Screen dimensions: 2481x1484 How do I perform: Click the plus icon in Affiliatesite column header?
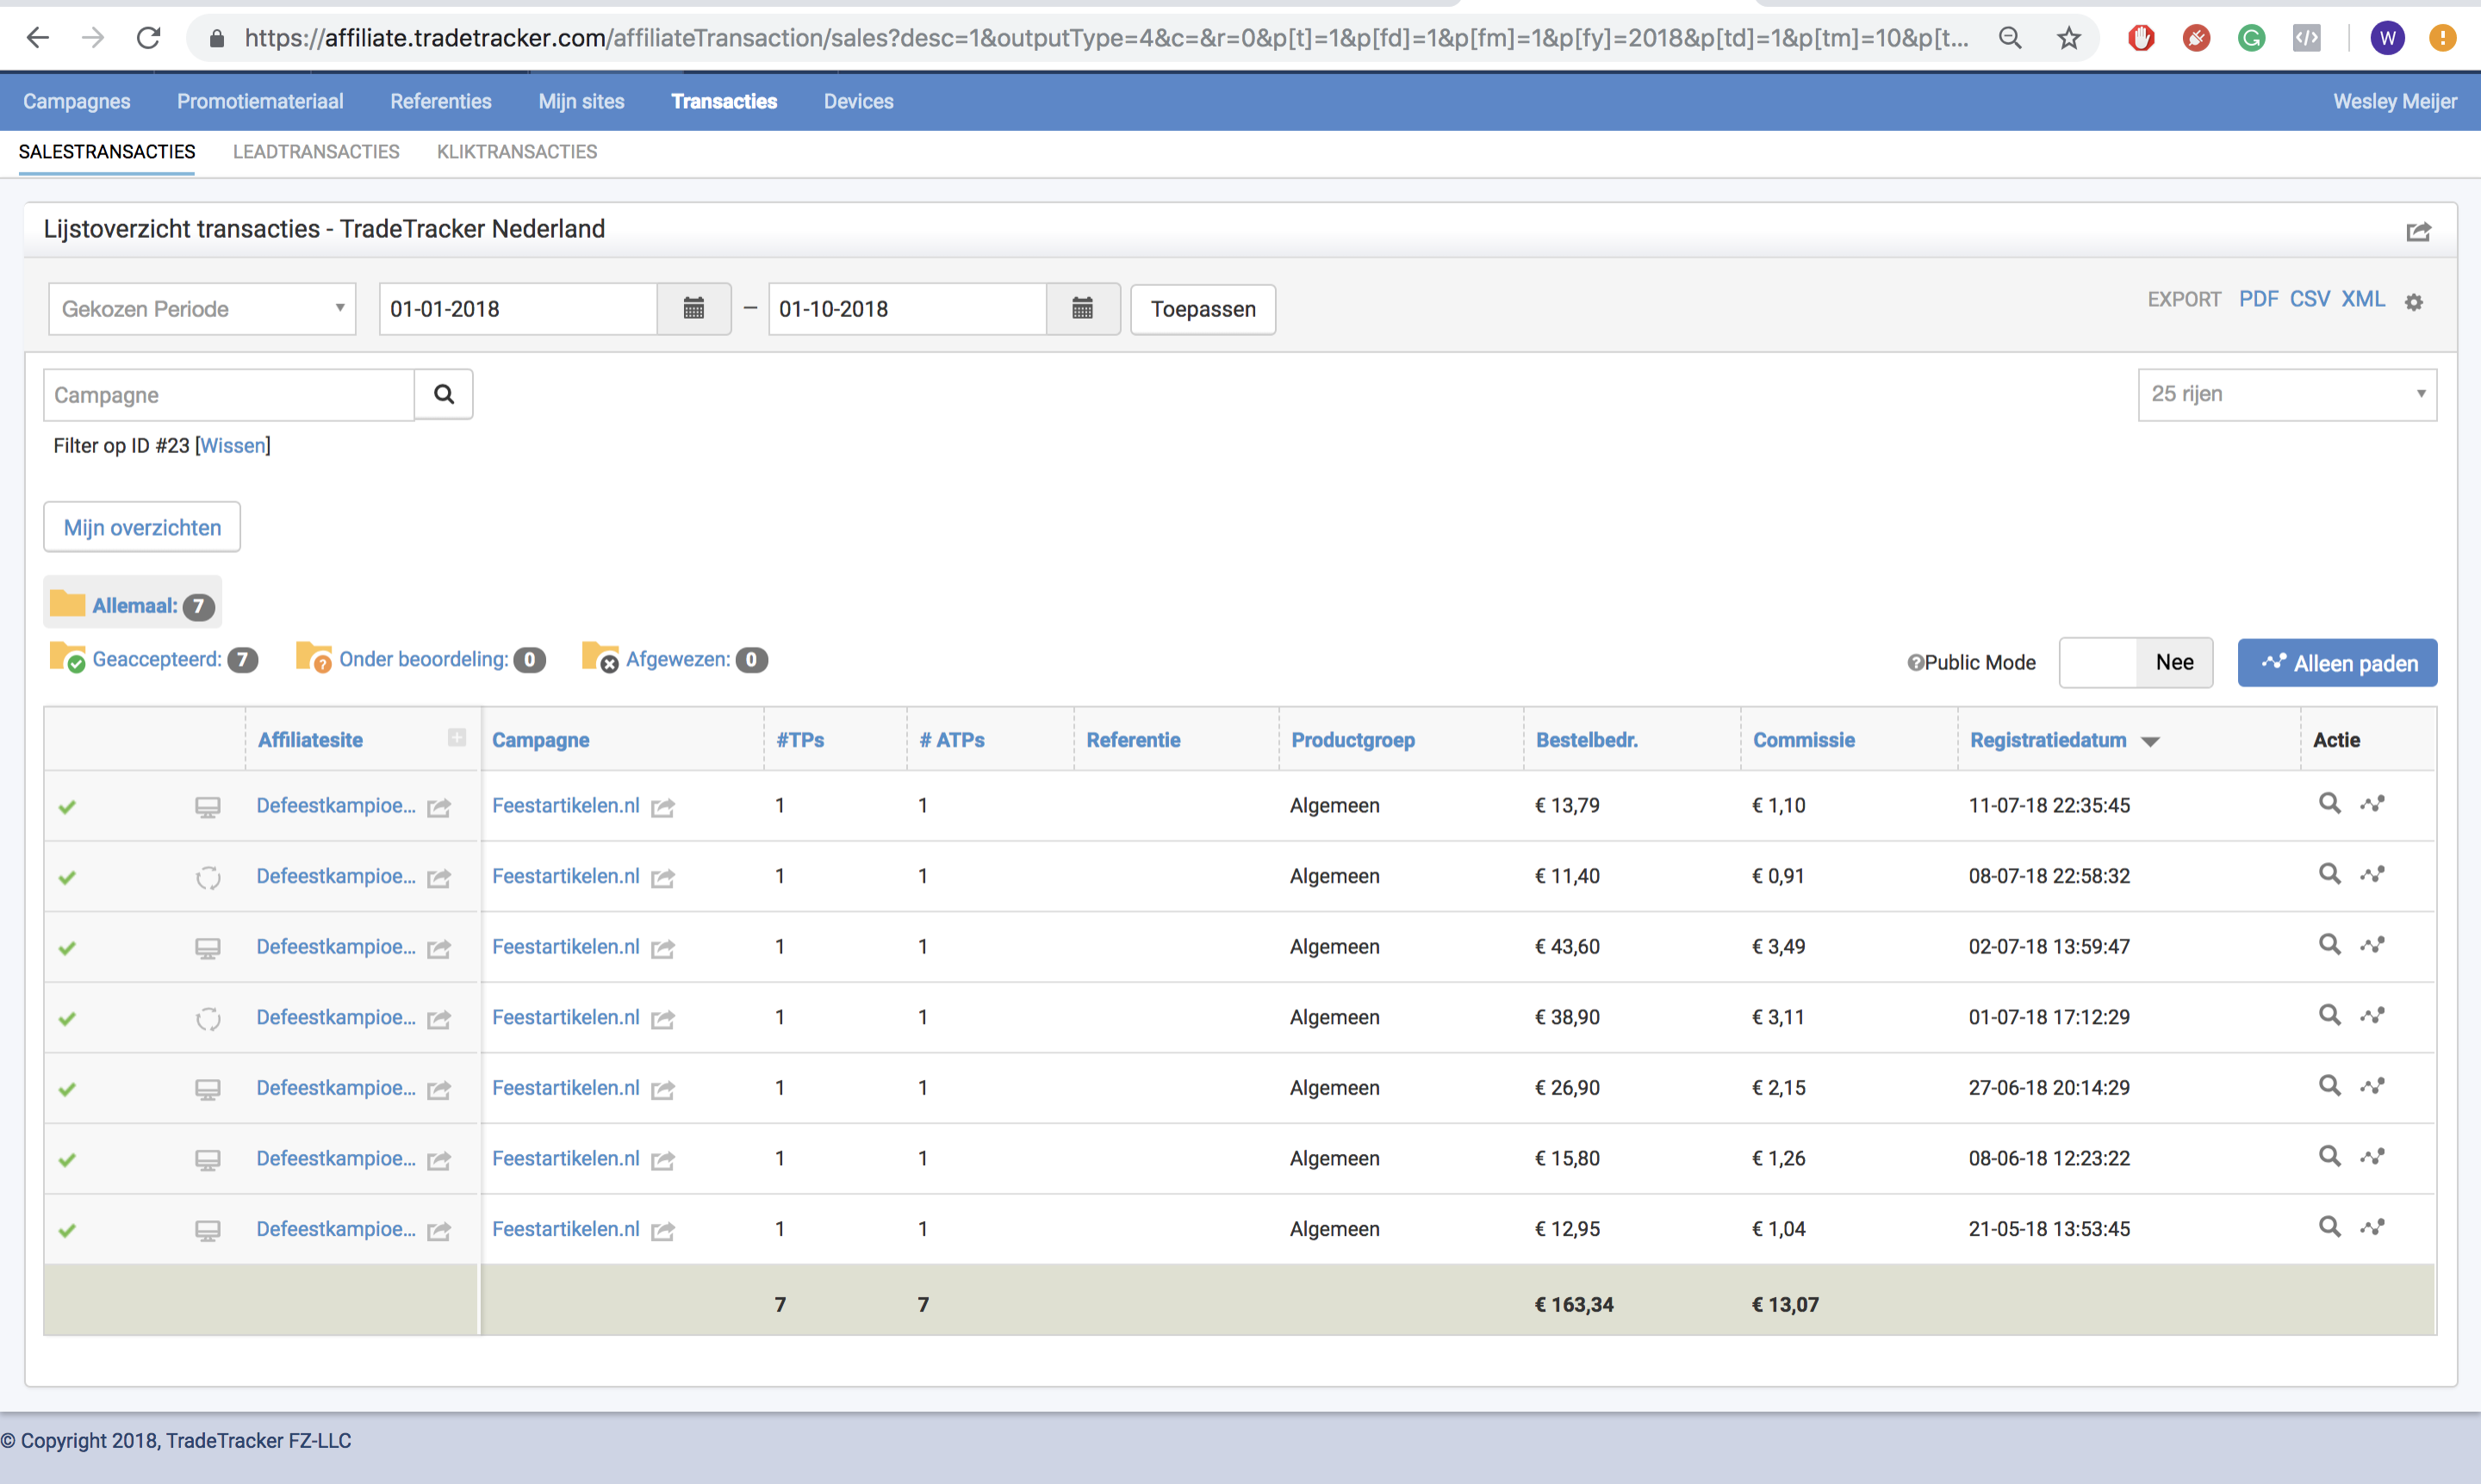pyautogui.click(x=457, y=737)
